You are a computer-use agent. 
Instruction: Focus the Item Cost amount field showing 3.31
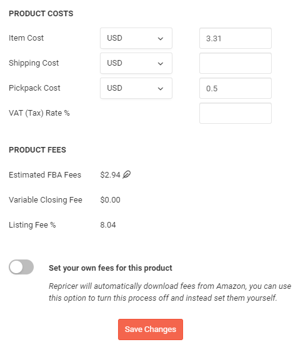236,38
